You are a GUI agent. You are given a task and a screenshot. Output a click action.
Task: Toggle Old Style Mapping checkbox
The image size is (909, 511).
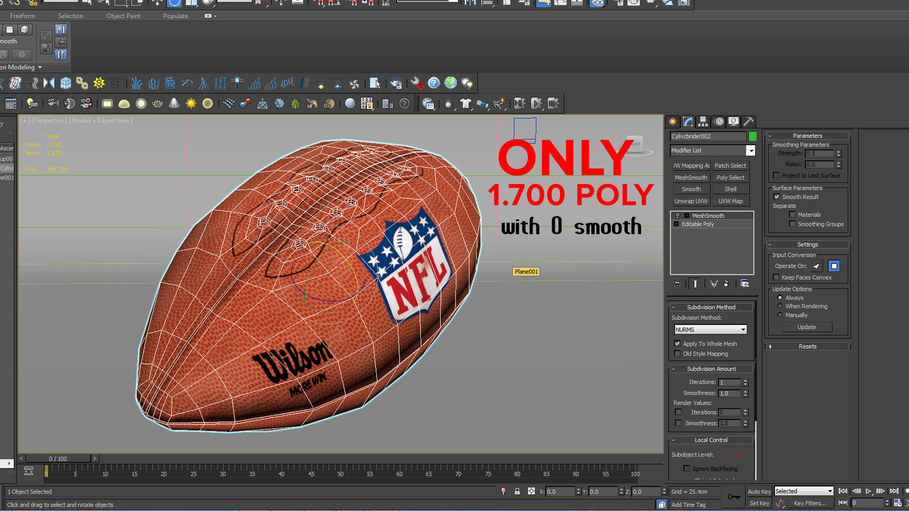point(677,353)
